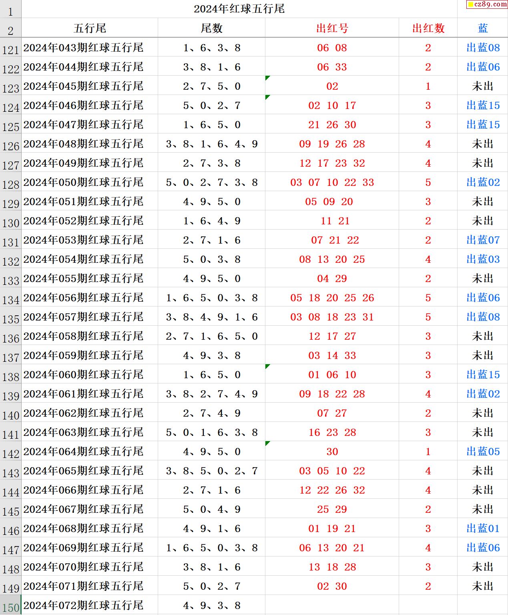Select the empty 出红号 cell in row 150

[332, 605]
